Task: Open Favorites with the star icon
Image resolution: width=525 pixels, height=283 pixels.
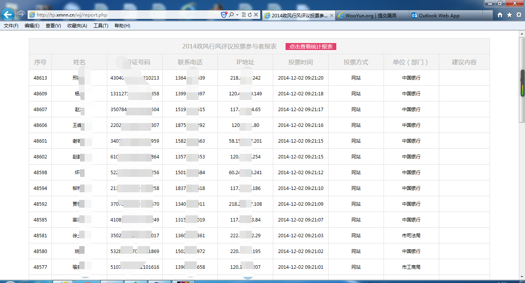Action: click(509, 15)
